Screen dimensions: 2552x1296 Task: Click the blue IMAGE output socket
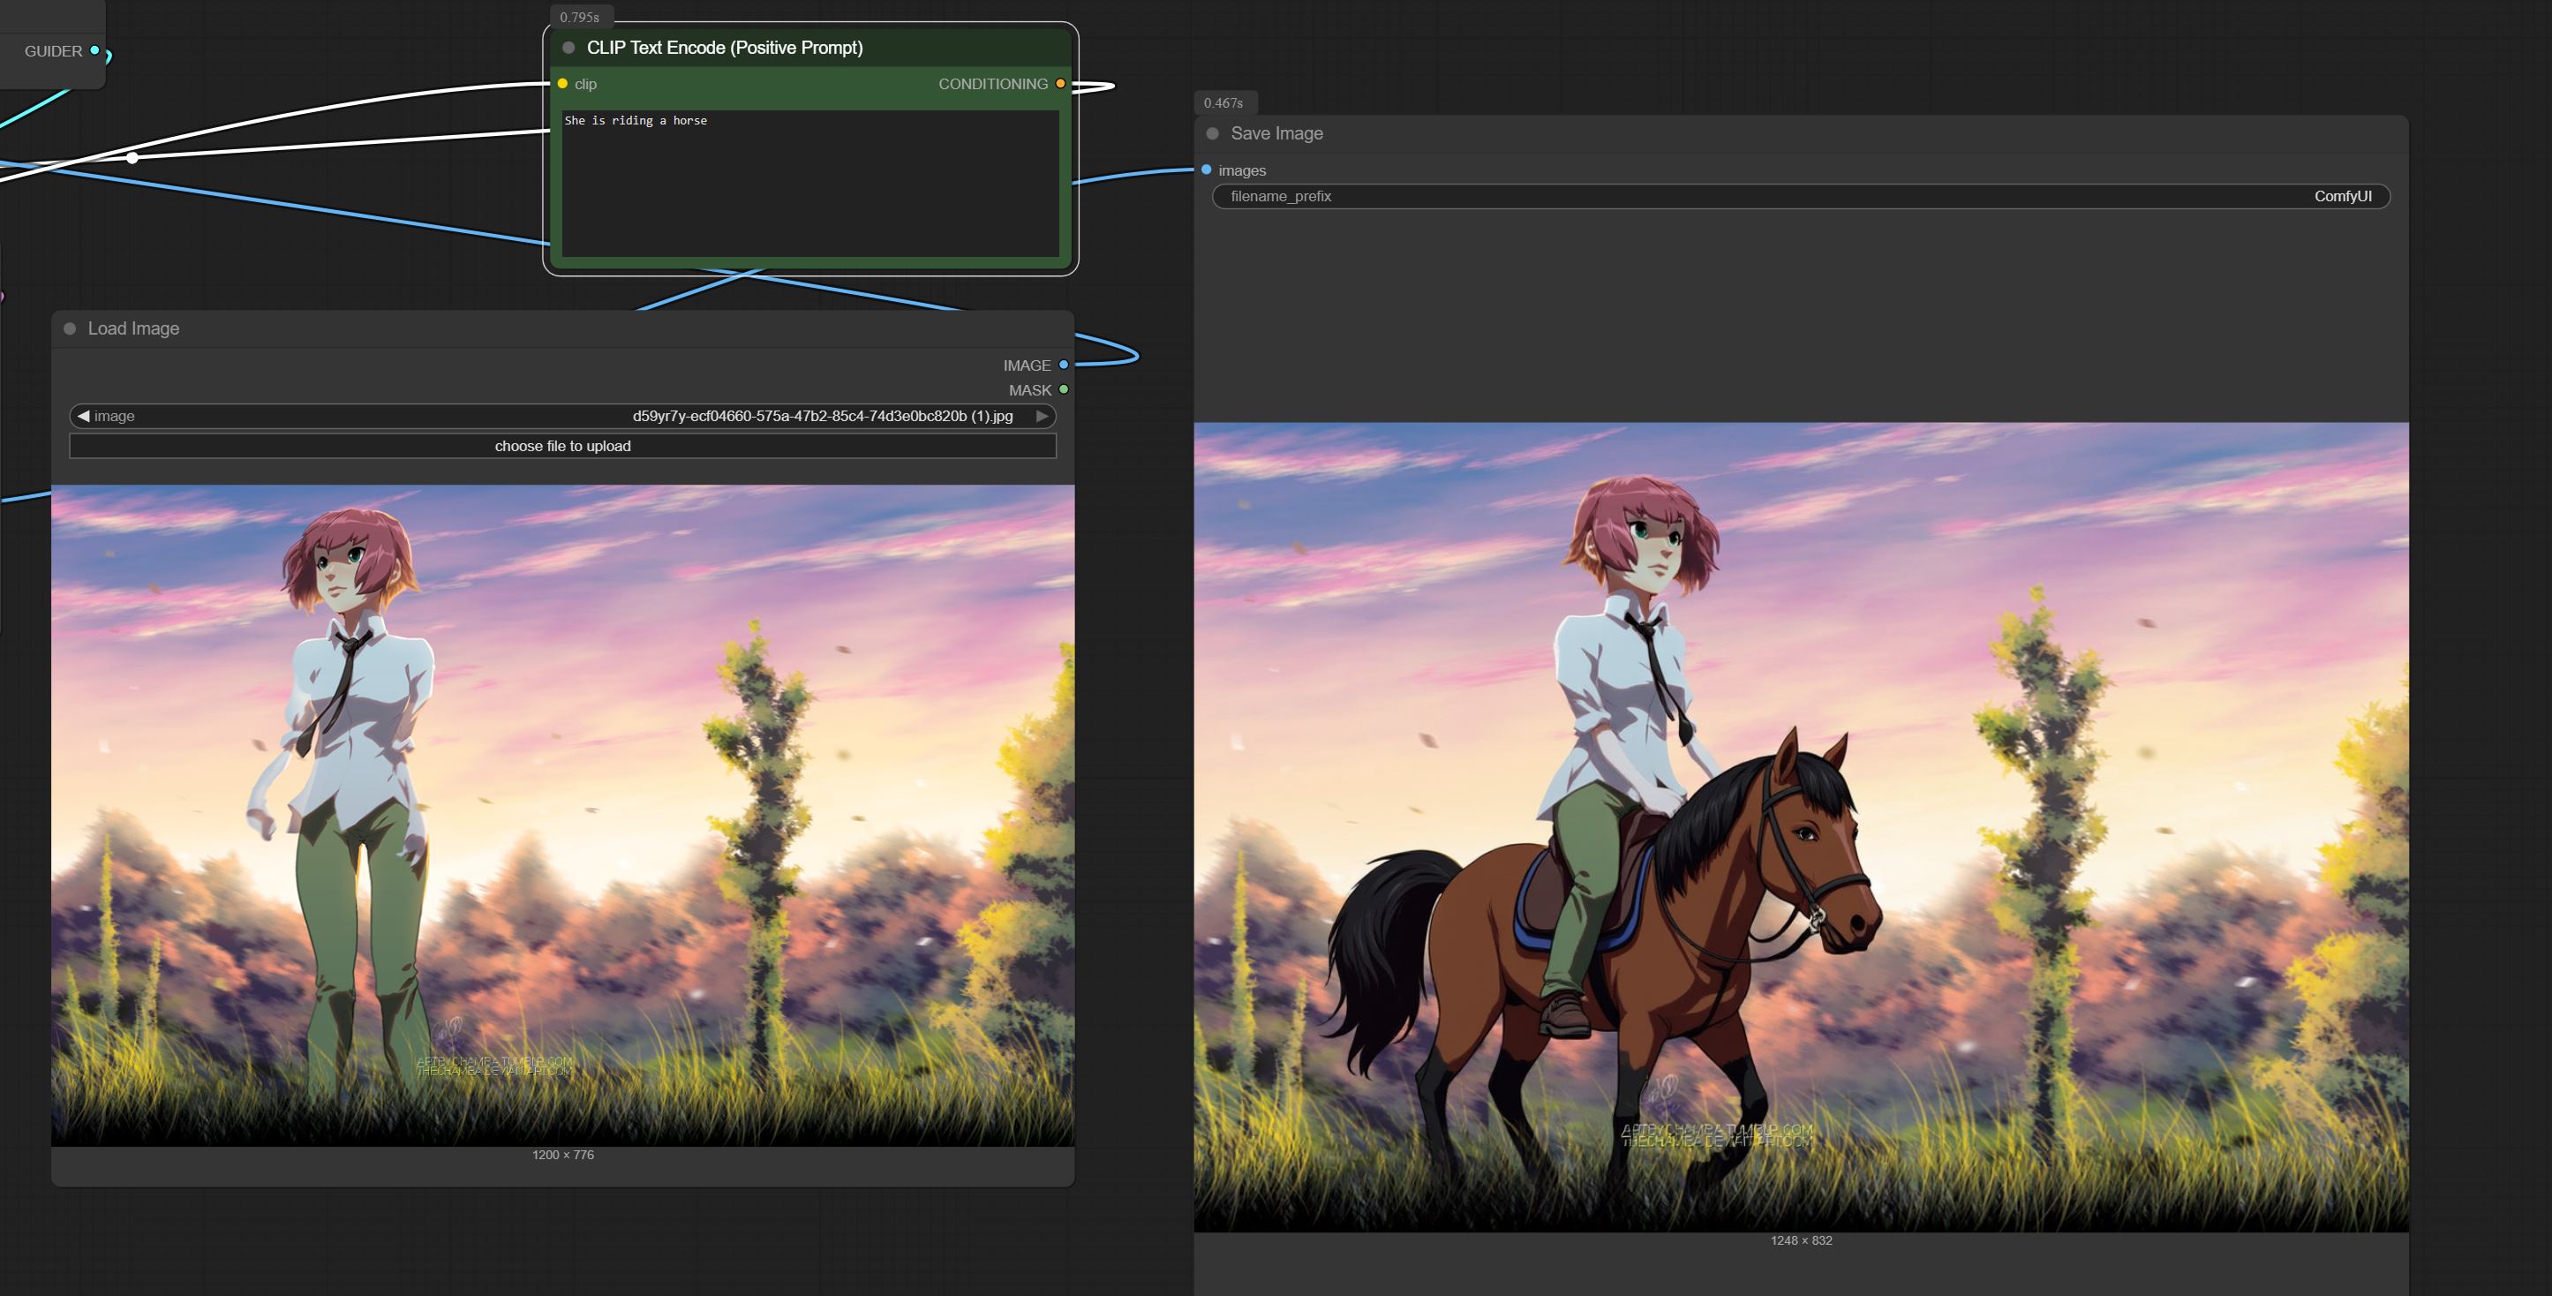point(1064,365)
